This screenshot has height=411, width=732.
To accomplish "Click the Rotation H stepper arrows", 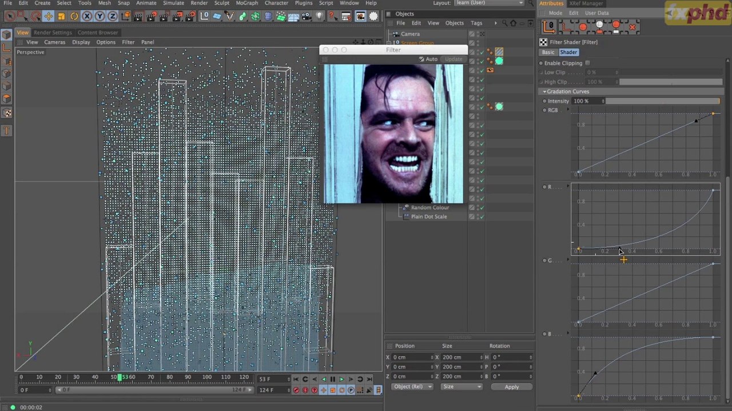I will pos(531,357).
